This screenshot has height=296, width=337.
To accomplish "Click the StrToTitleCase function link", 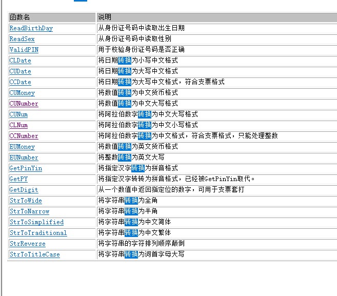I will pos(34,254).
